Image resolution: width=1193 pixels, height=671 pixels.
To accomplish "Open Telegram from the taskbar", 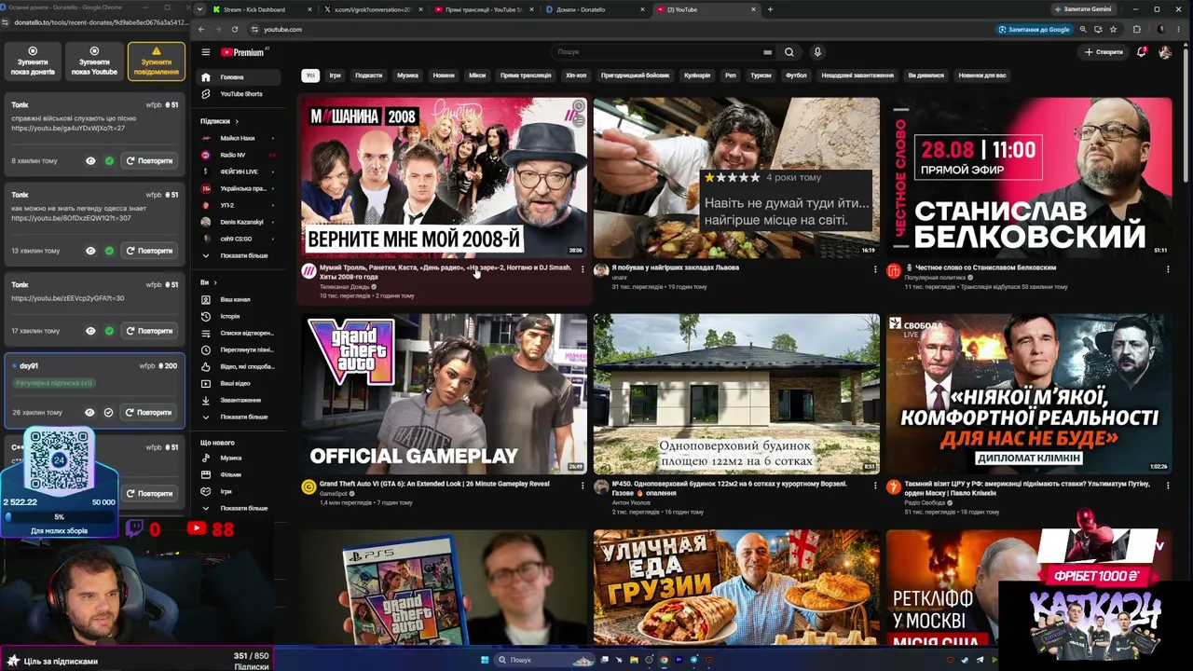I will (693, 660).
